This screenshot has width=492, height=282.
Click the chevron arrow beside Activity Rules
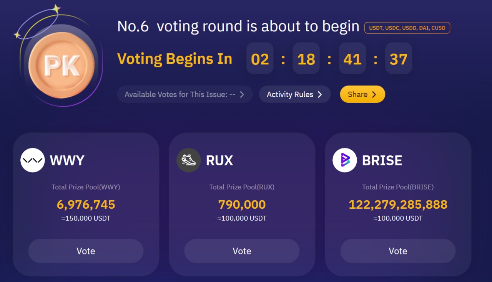coord(320,95)
